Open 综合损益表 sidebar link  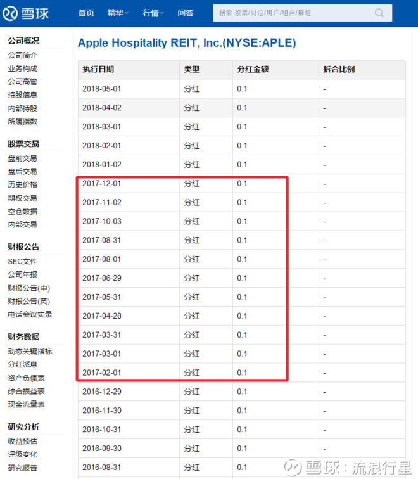click(26, 391)
